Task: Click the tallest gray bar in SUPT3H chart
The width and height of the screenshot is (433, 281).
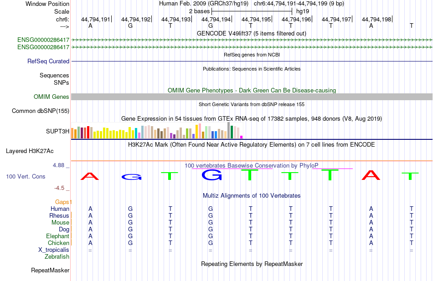Action: 229,130
